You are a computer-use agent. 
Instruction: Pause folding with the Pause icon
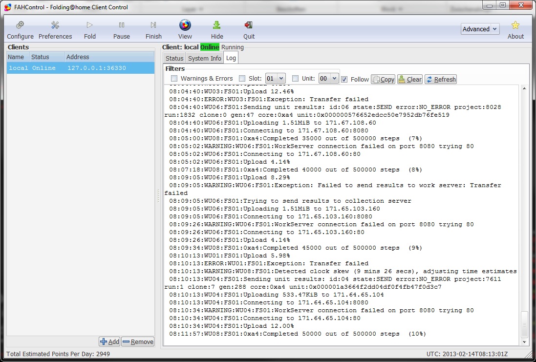(121, 30)
